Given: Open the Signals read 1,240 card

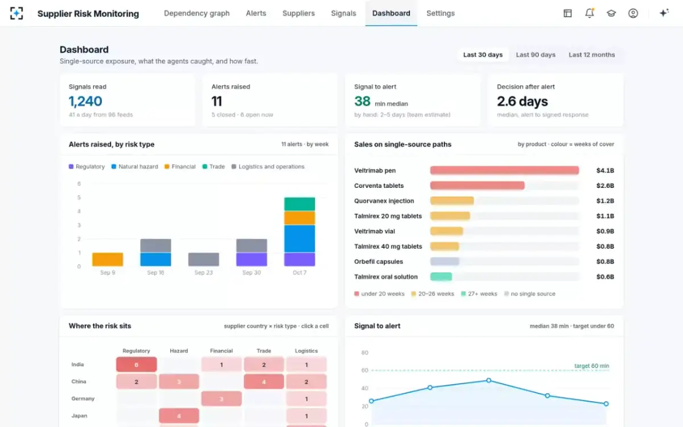Looking at the screenshot, I should click(127, 100).
